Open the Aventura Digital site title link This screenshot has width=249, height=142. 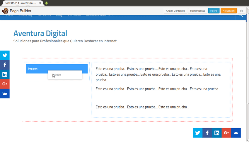40,33
